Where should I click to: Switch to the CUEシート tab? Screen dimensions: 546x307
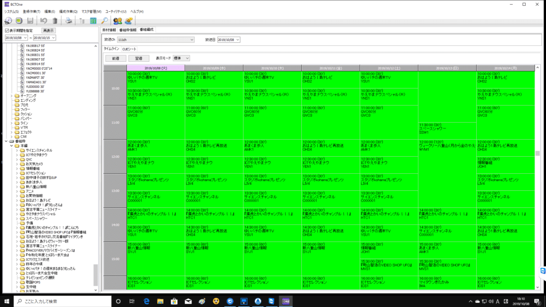coord(129,49)
